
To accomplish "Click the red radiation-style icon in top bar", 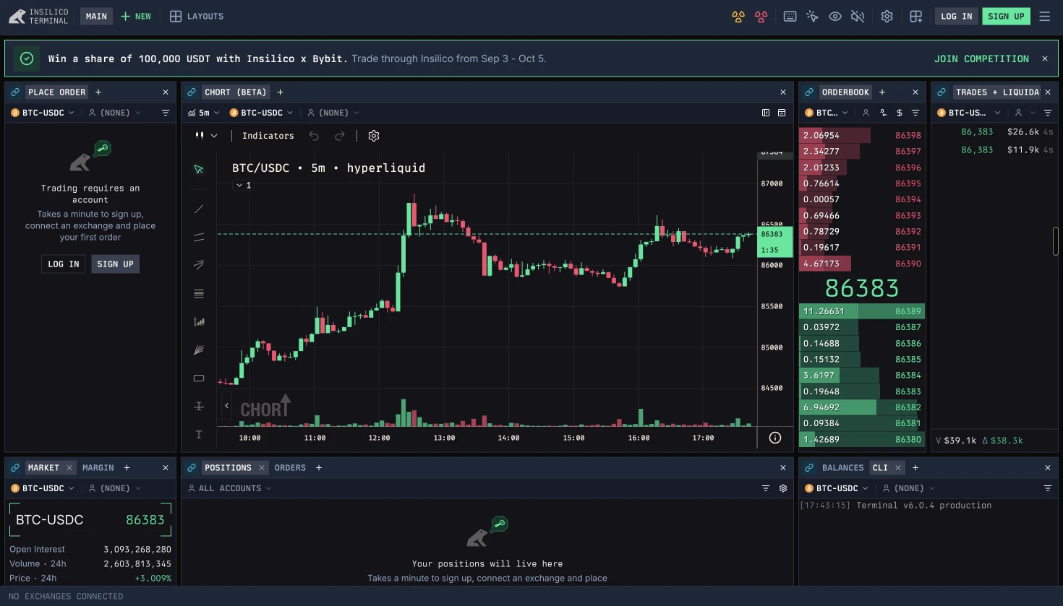I will pos(761,17).
